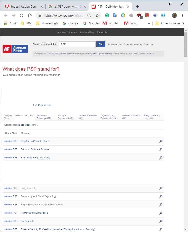Click 'Pennsylvania State Police' meaning text
Viewport: 188px width, 232px height.
(34, 213)
